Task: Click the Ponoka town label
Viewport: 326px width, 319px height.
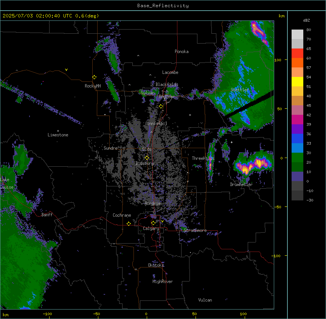Action: click(x=182, y=52)
